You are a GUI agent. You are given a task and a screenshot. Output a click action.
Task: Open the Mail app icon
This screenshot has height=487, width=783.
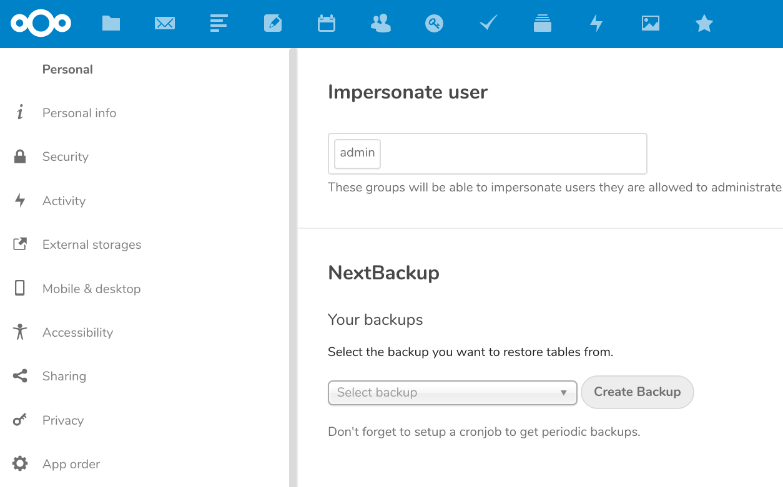165,24
